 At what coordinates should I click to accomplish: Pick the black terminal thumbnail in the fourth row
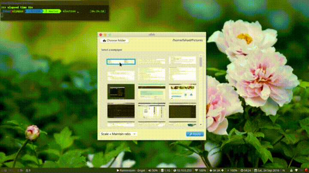[121, 110]
